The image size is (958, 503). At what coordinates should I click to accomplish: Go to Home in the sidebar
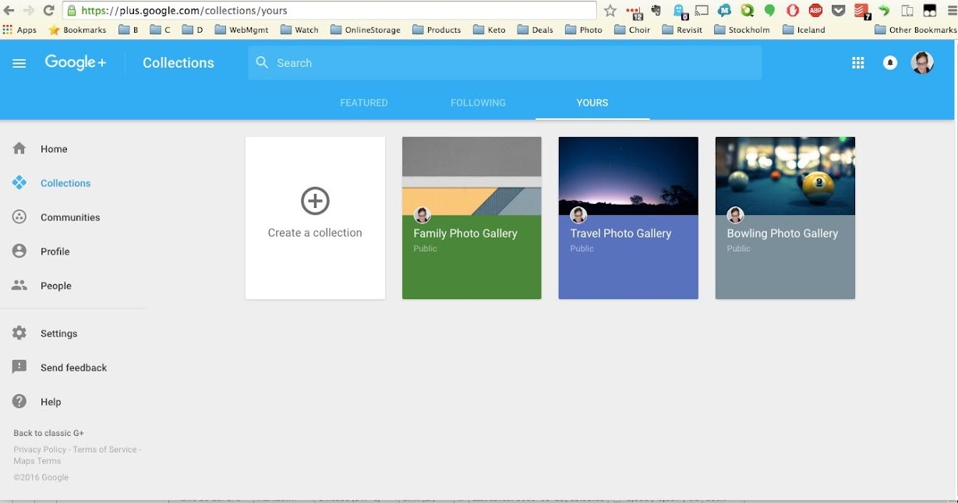(x=54, y=149)
